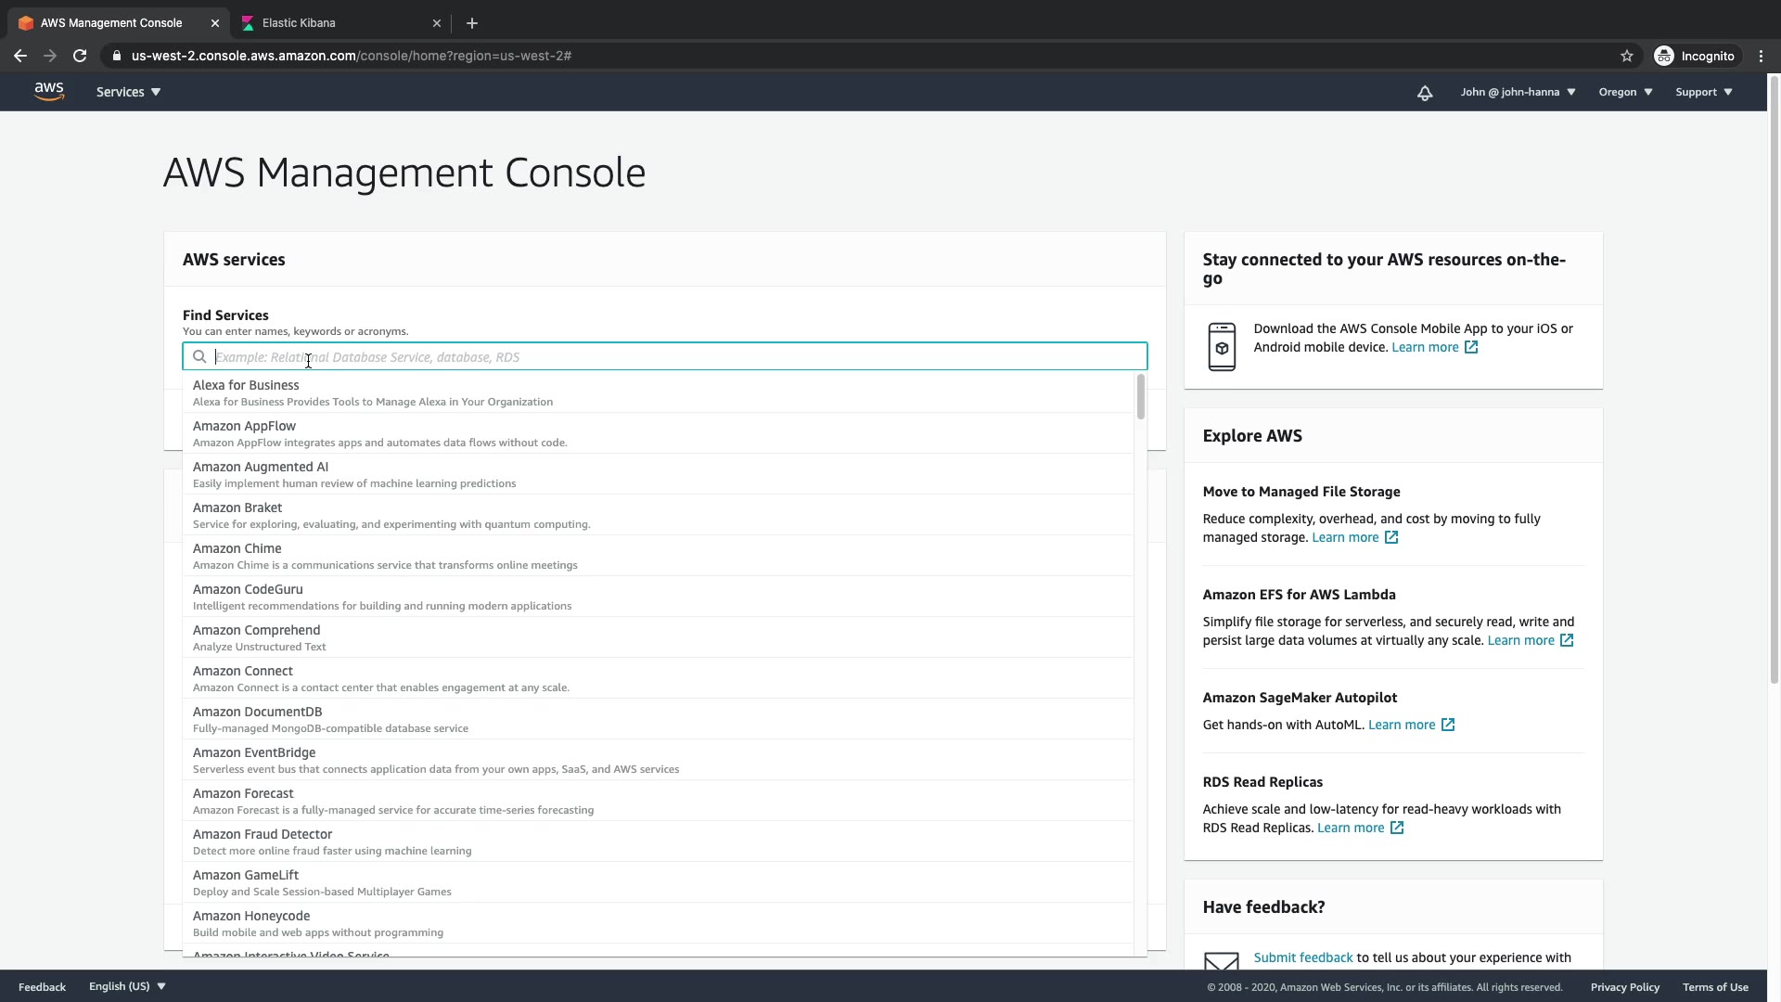Open the notifications bell icon
The height and width of the screenshot is (1002, 1781).
pyautogui.click(x=1425, y=93)
